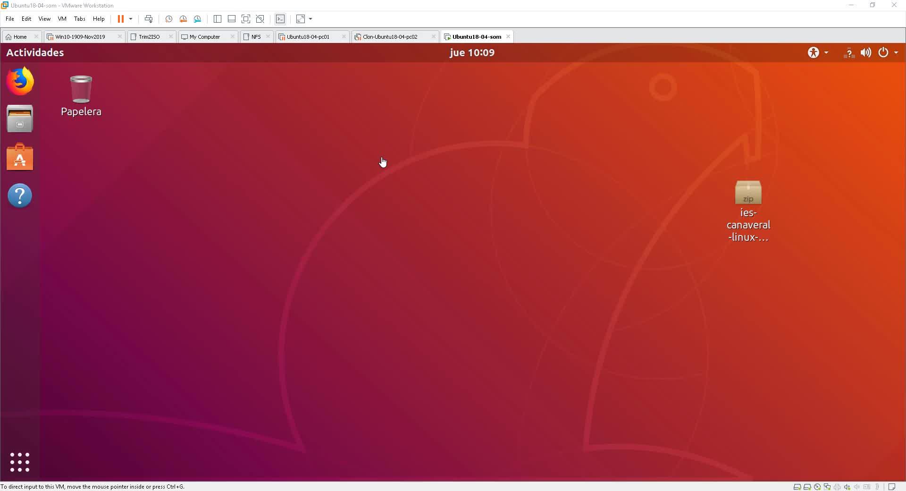Enter full screen mode
The width and height of the screenshot is (906, 491).
coord(246,19)
